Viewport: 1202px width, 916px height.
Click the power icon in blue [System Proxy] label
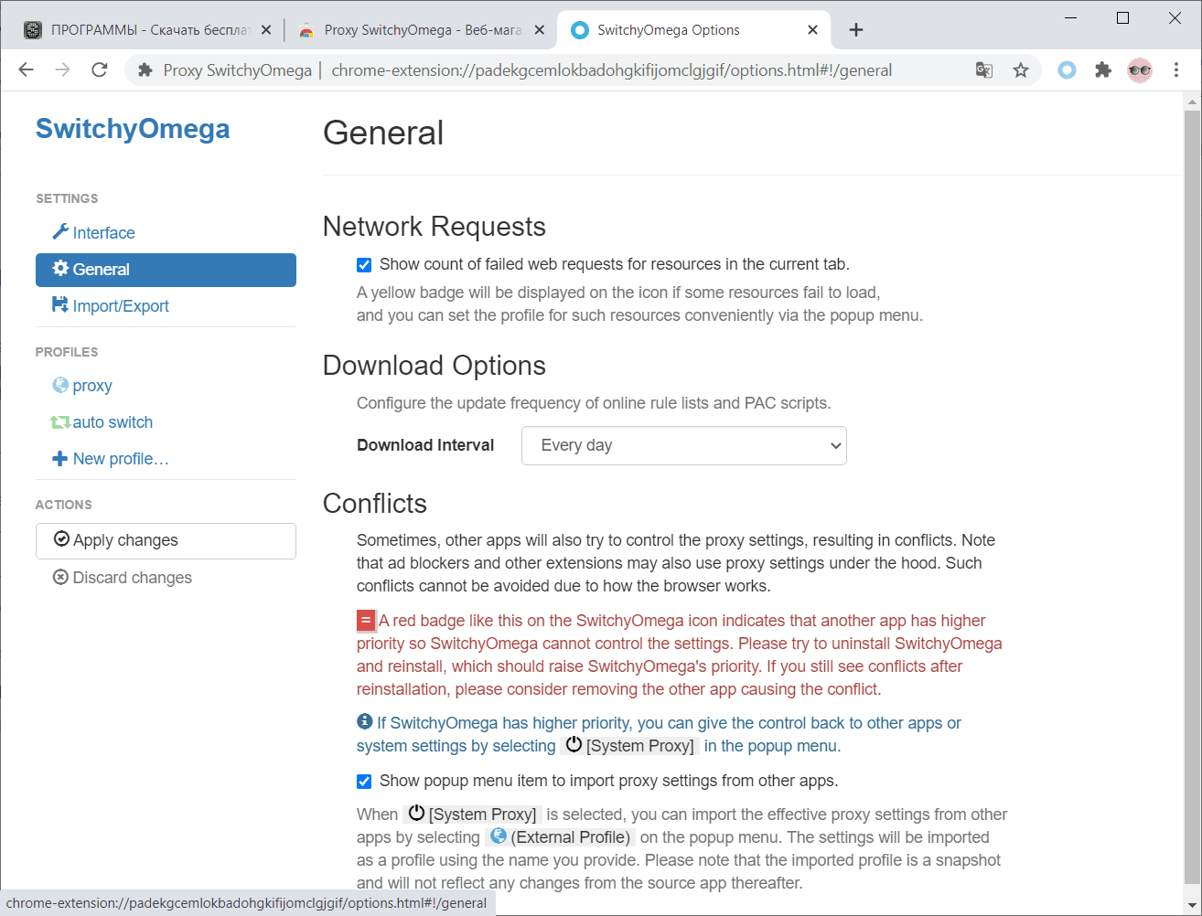574,745
